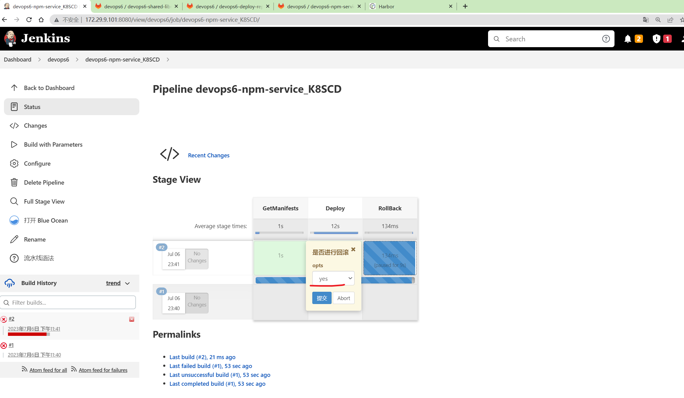Image resolution: width=684 pixels, height=398 pixels.
Task: Click the Jenkins logo icon
Action: (10, 39)
